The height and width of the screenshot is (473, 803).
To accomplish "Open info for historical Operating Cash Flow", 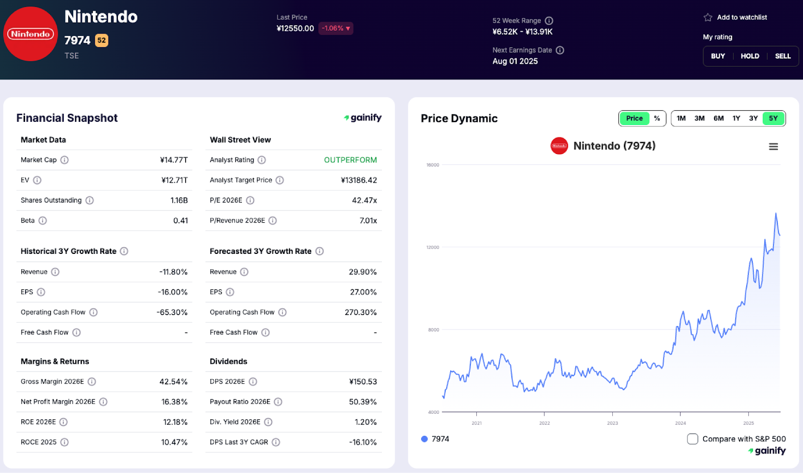I will click(x=93, y=312).
